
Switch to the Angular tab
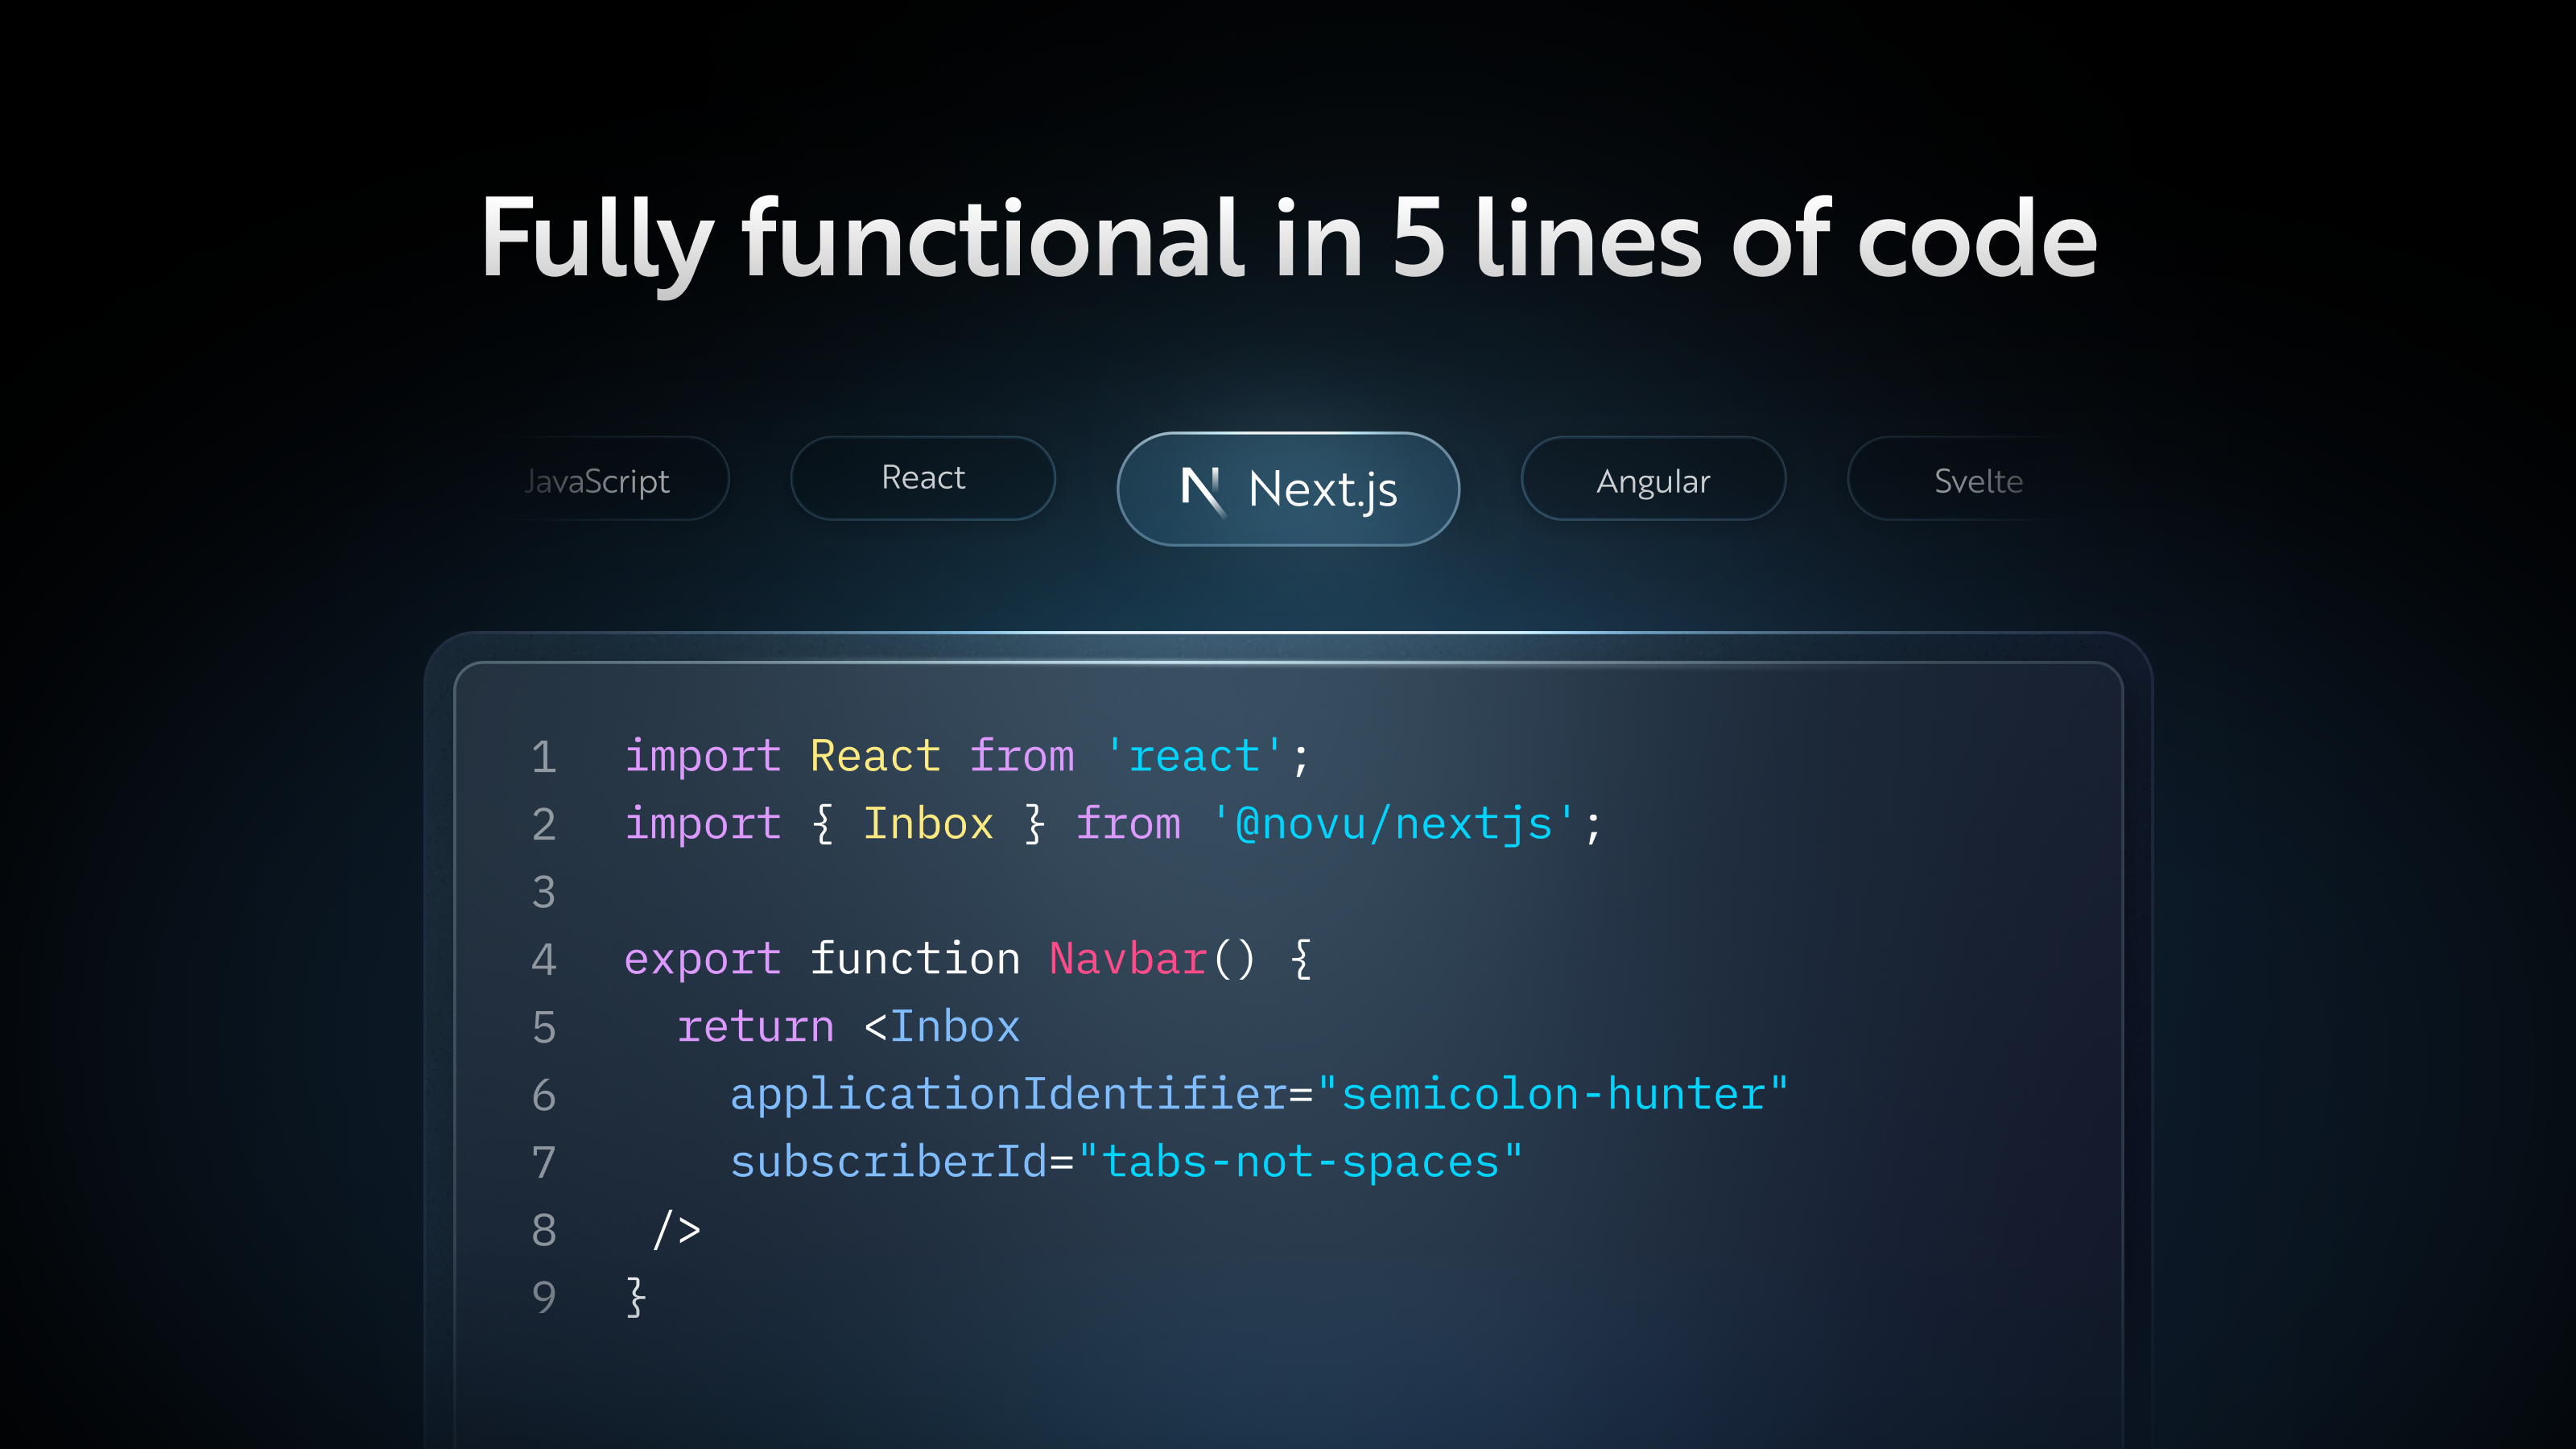point(1653,480)
